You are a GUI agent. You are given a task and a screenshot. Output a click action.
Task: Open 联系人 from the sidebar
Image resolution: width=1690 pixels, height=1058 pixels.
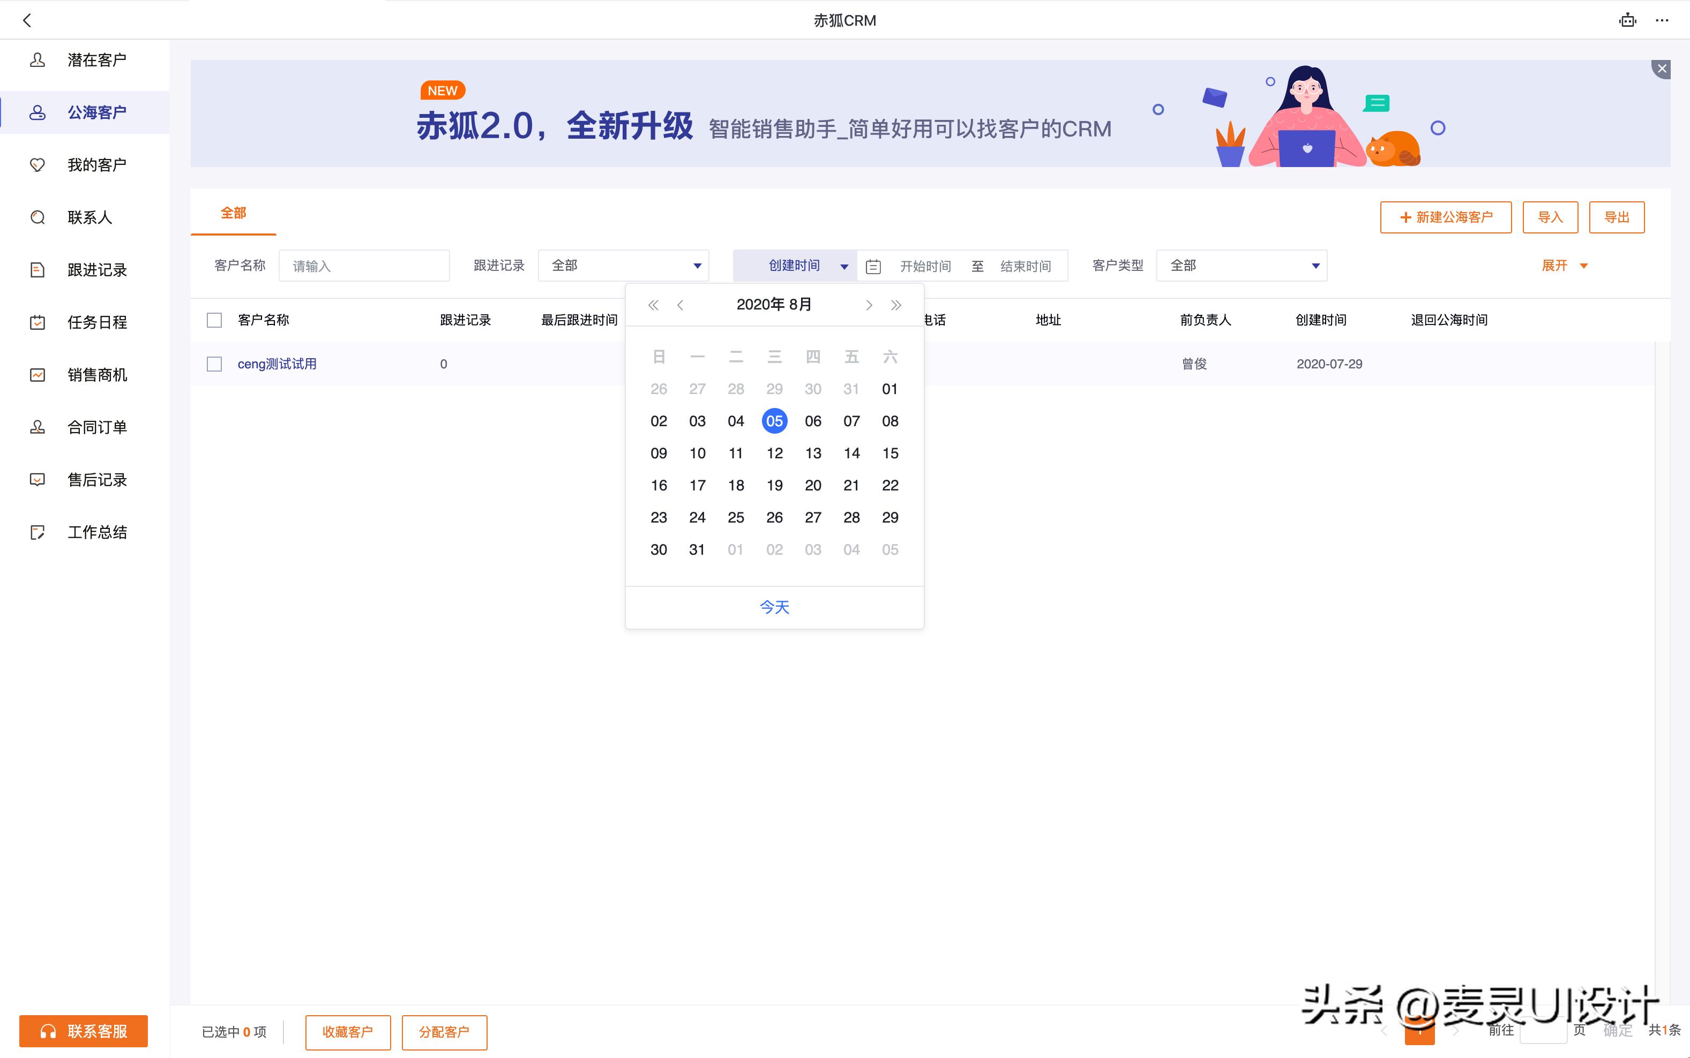coord(91,217)
